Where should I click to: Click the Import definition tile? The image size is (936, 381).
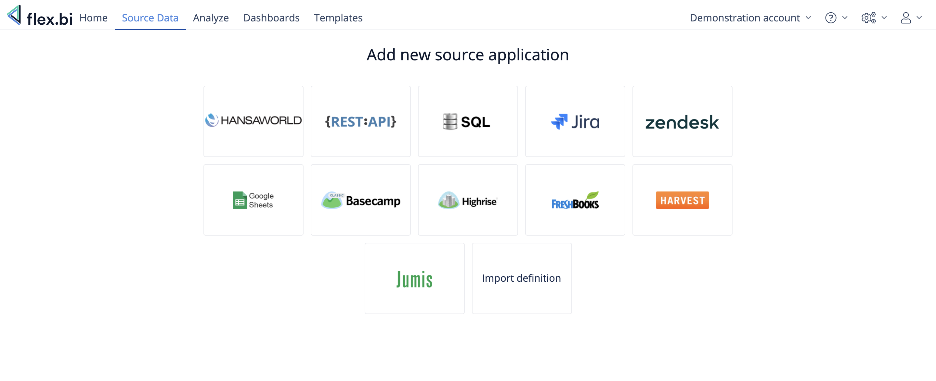tap(521, 278)
